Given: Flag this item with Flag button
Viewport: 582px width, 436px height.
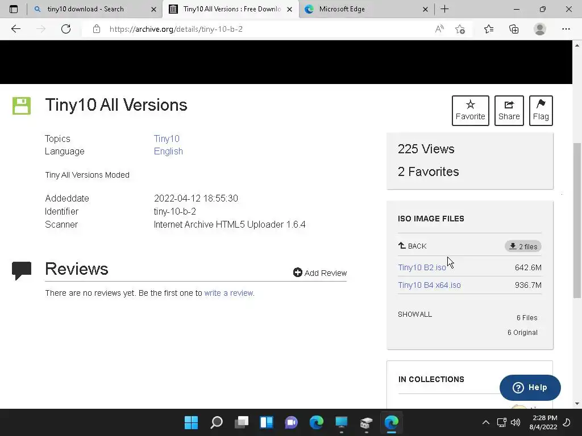Looking at the screenshot, I should click(541, 111).
